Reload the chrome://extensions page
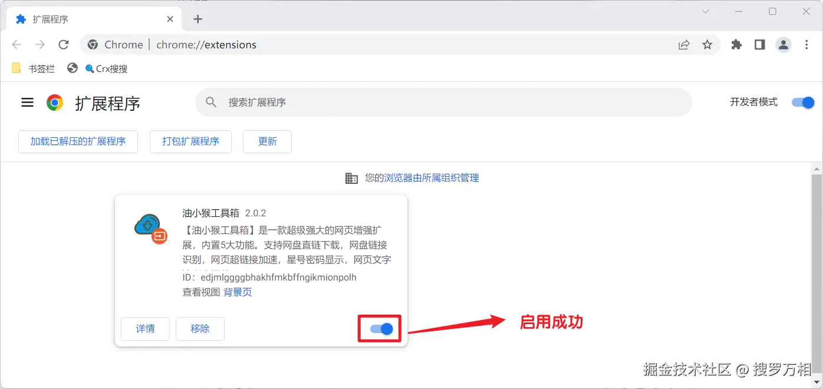 tap(64, 45)
